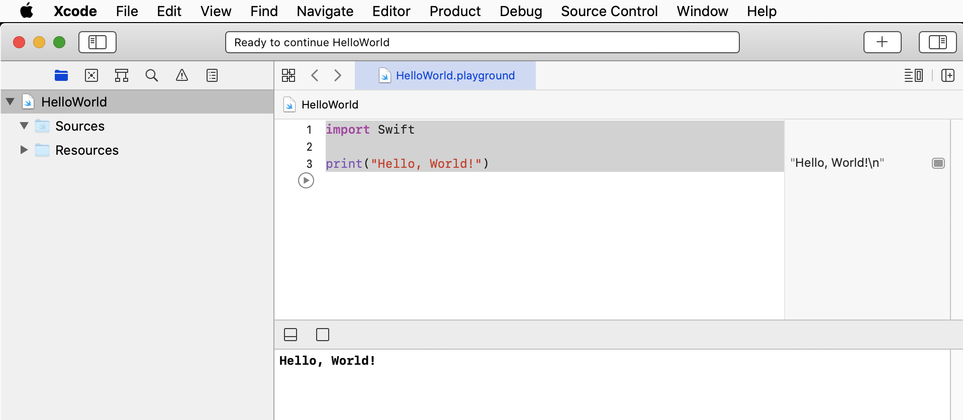963x420 pixels.
Task: Open the related items grid menu
Action: point(288,75)
